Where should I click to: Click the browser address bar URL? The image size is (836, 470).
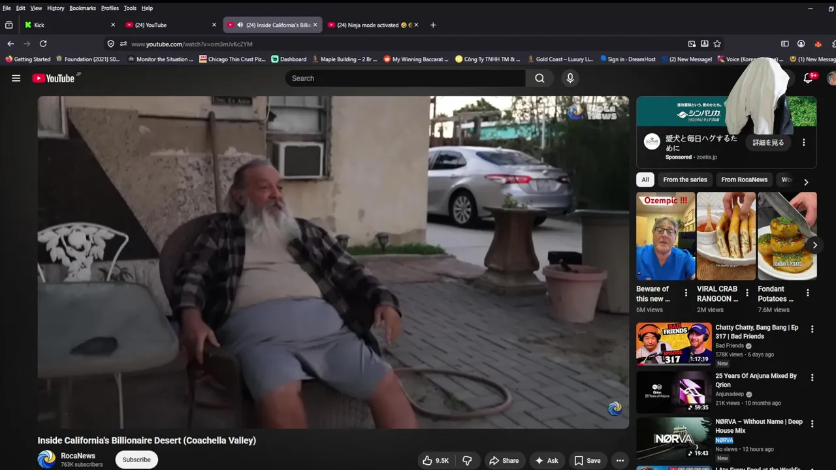click(192, 44)
